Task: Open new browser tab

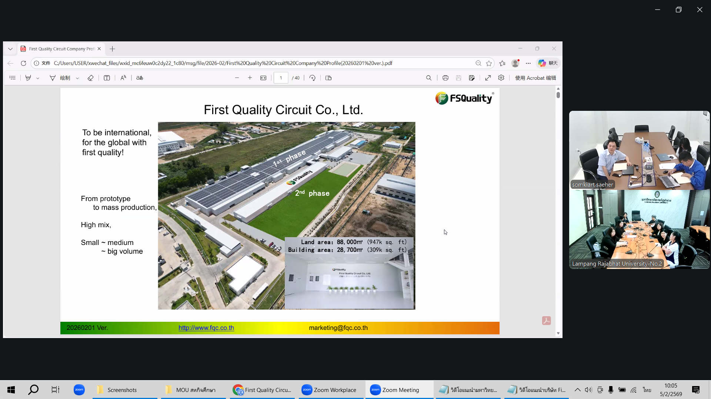Action: tap(113, 49)
